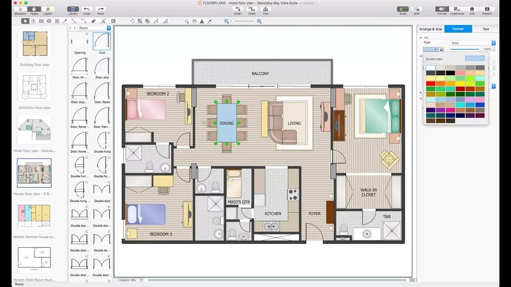511x287 pixels.
Task: Switch to the Format tab
Action: pyautogui.click(x=458, y=29)
